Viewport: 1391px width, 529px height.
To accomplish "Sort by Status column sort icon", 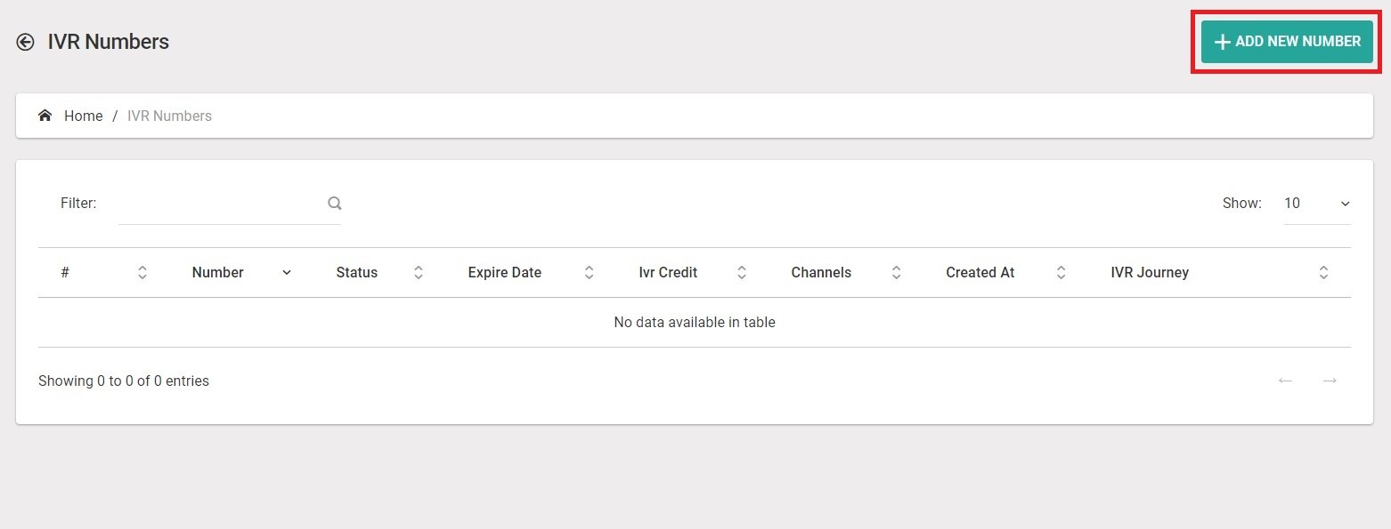I will (x=419, y=273).
